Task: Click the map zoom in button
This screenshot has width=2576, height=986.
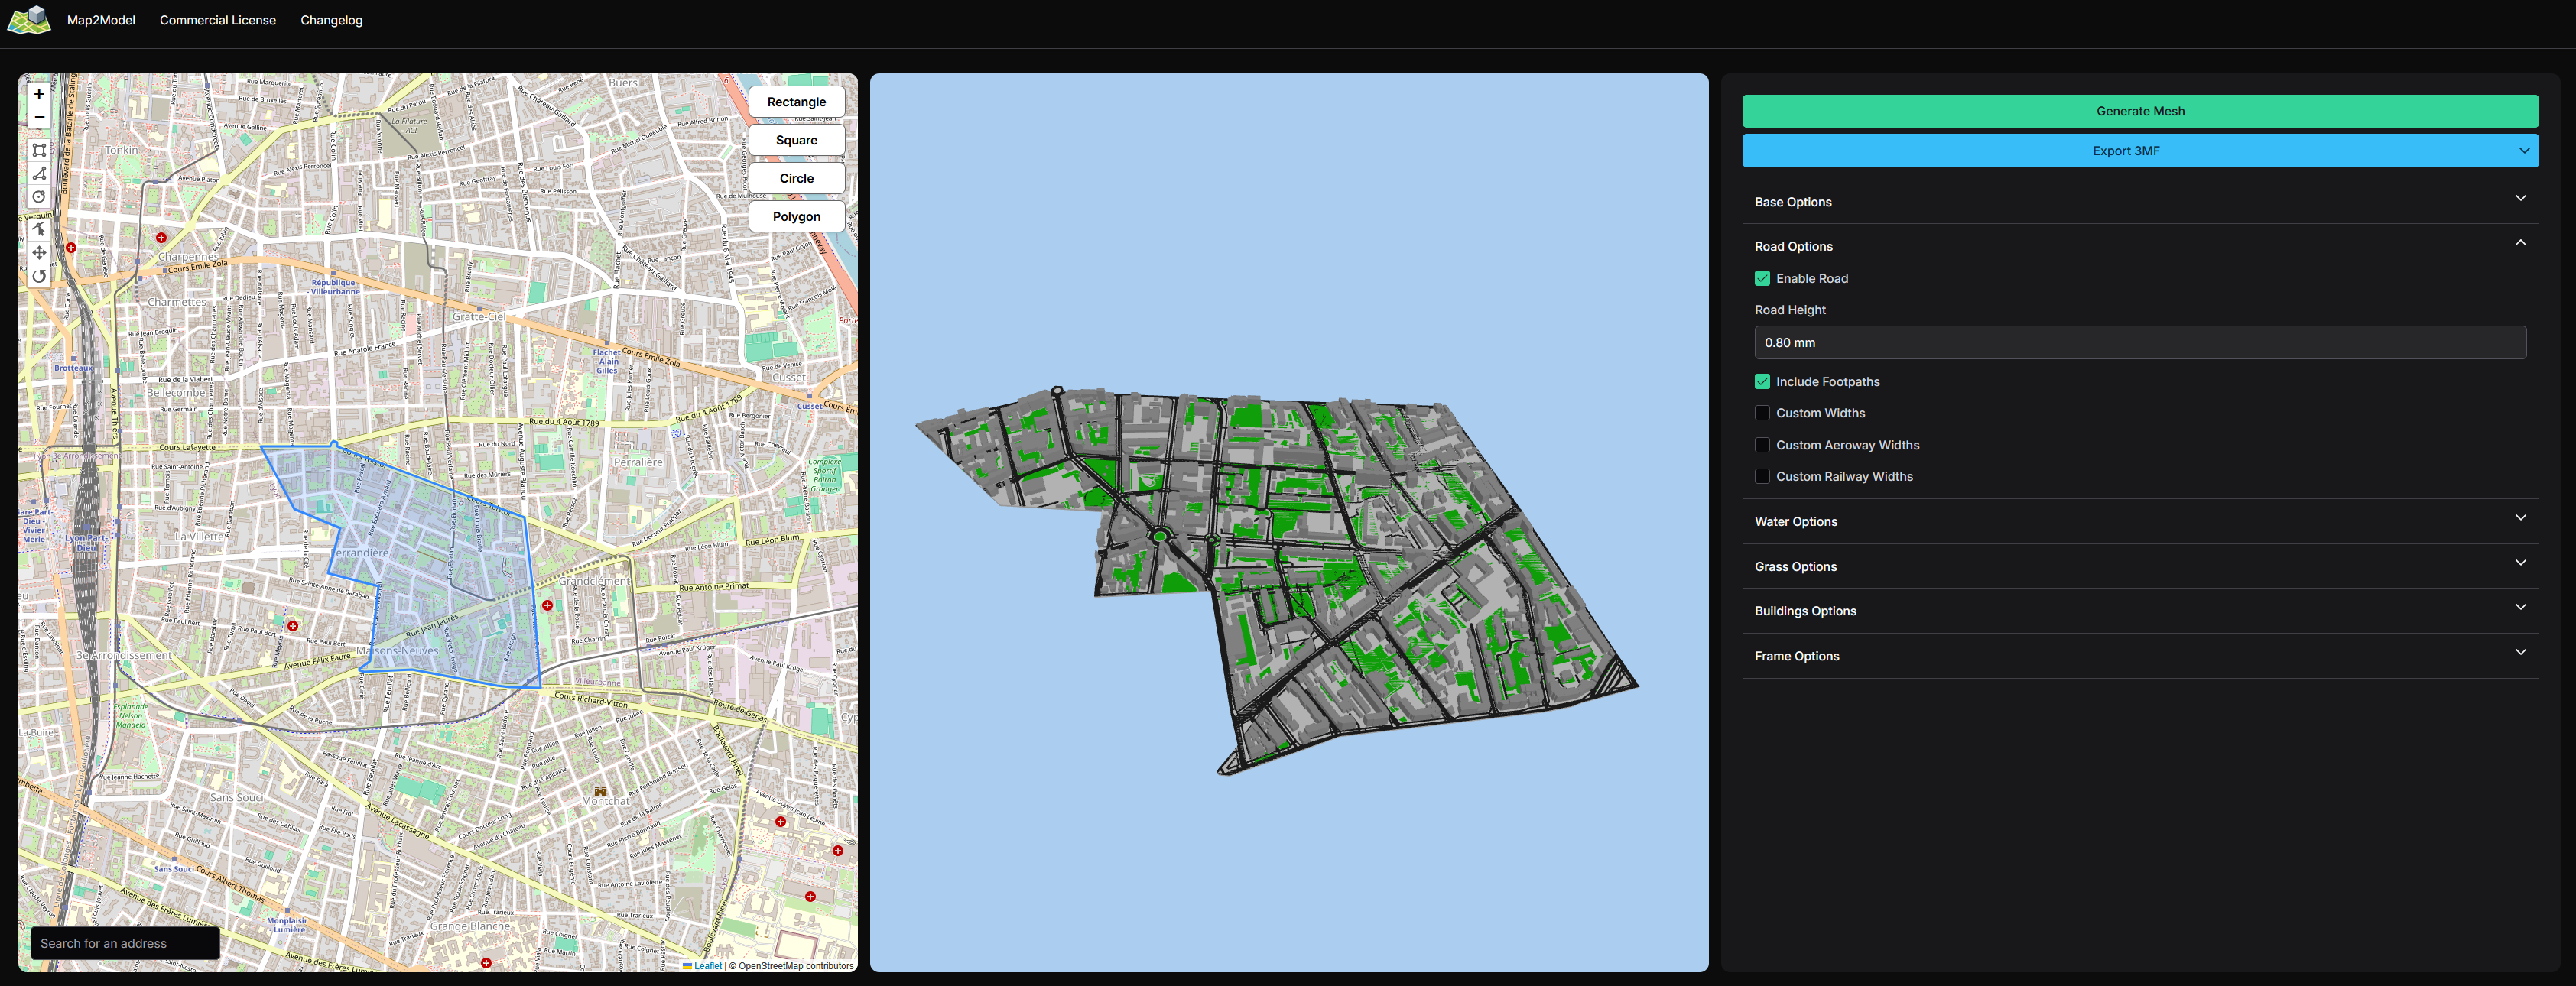Action: click(x=39, y=94)
